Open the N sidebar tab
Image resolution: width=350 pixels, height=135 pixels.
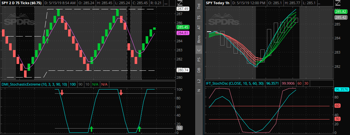tap(199, 90)
